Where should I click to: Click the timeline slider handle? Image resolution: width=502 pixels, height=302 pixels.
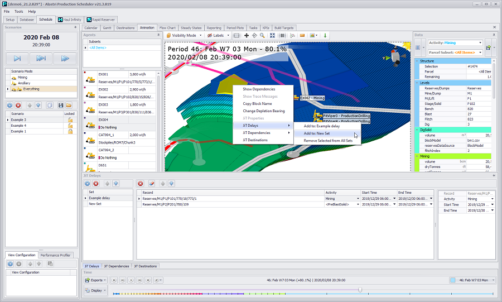click(360, 290)
